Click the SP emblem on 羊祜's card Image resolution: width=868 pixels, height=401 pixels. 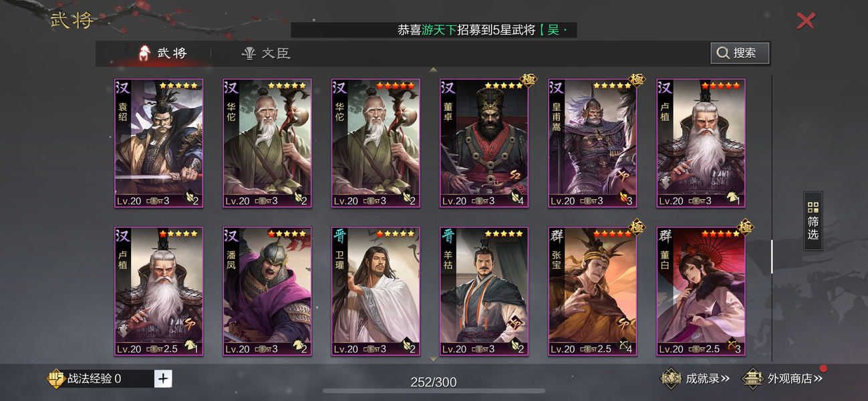pos(516,323)
